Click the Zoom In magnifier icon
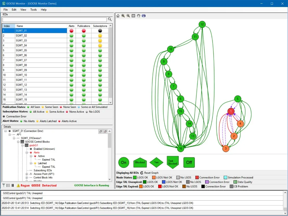Viewport: 288px width, 216px height. (123, 16)
